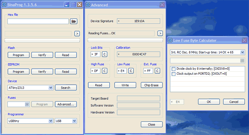Click Software Version field
This screenshot has width=249, height=135.
[138, 105]
